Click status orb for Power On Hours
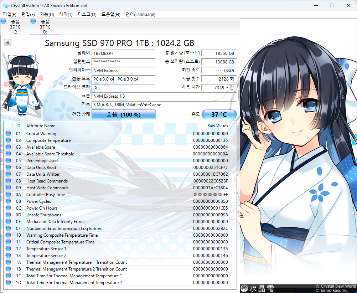 [x=8, y=208]
